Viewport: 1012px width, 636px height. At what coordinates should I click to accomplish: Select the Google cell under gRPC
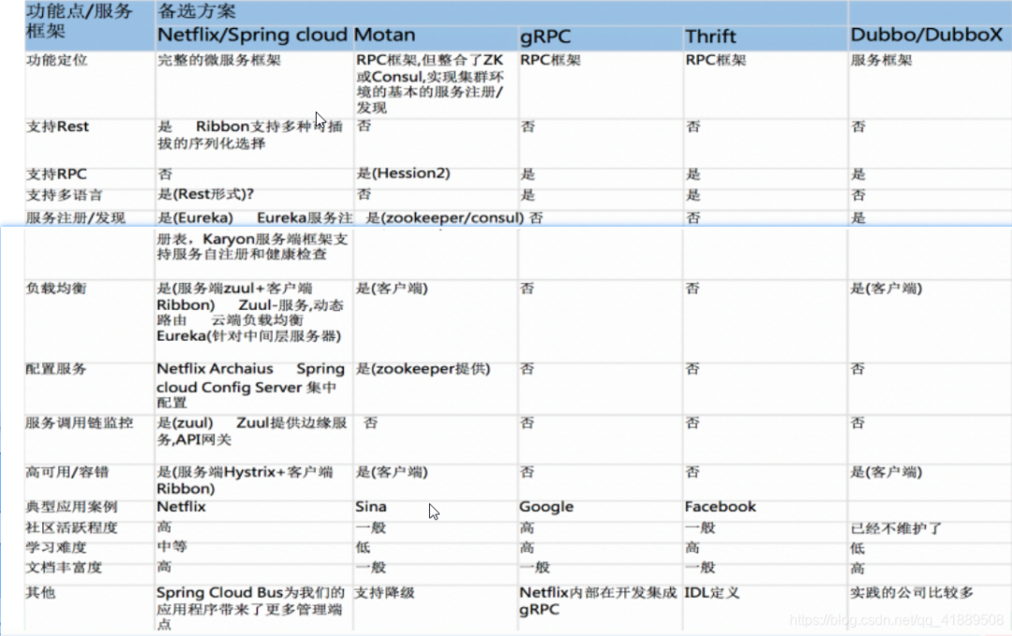pos(546,507)
